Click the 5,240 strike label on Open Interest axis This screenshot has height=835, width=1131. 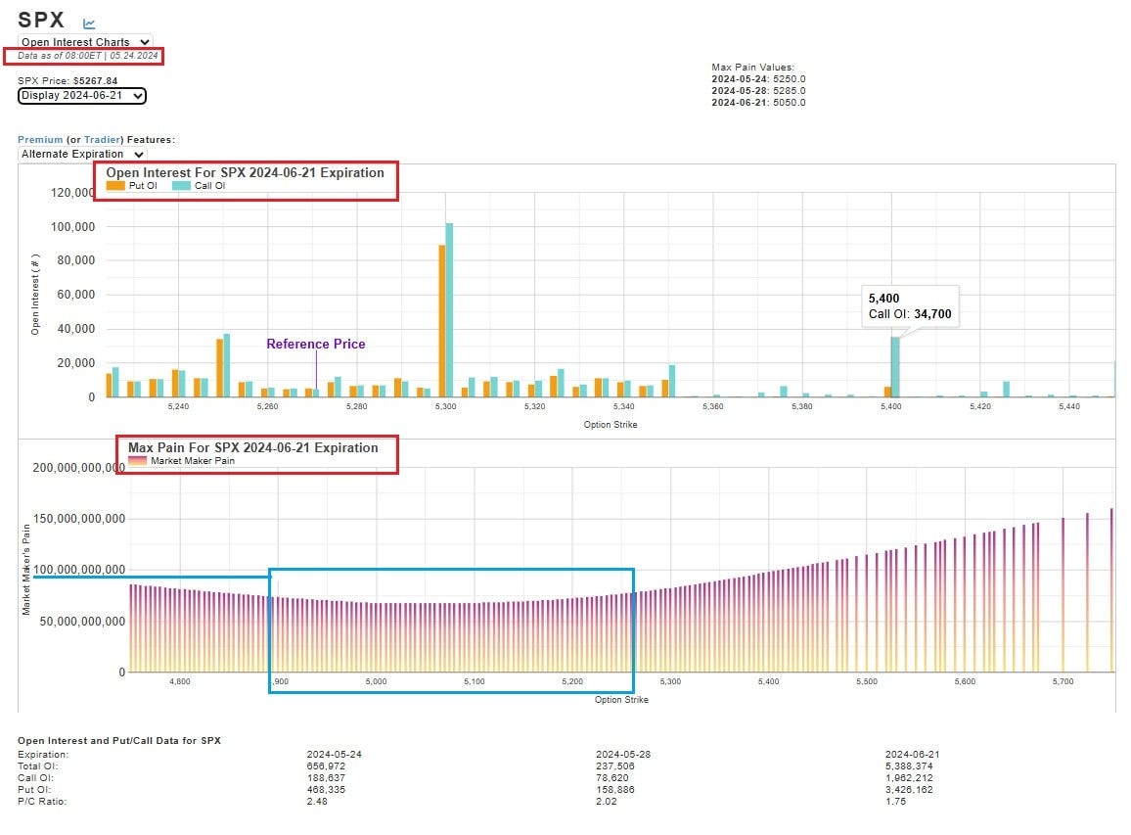pos(178,406)
